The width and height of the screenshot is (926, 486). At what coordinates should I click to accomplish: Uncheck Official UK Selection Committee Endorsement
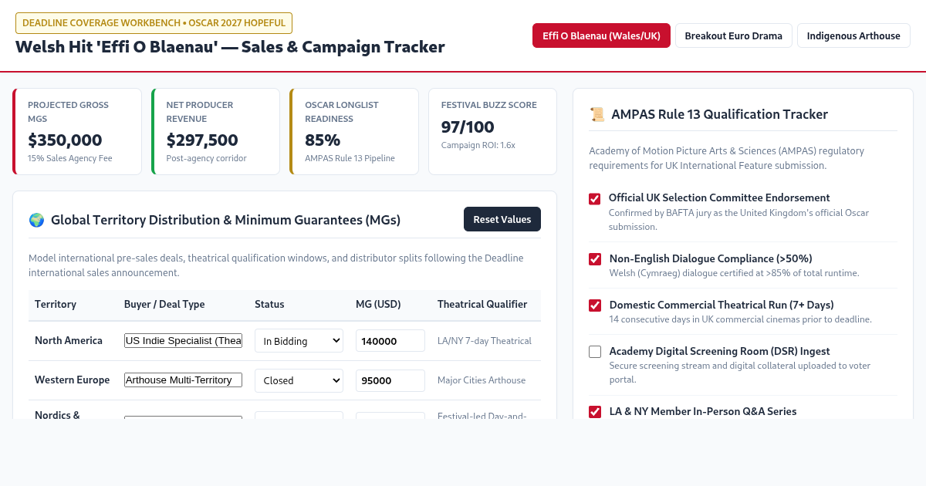(x=595, y=199)
